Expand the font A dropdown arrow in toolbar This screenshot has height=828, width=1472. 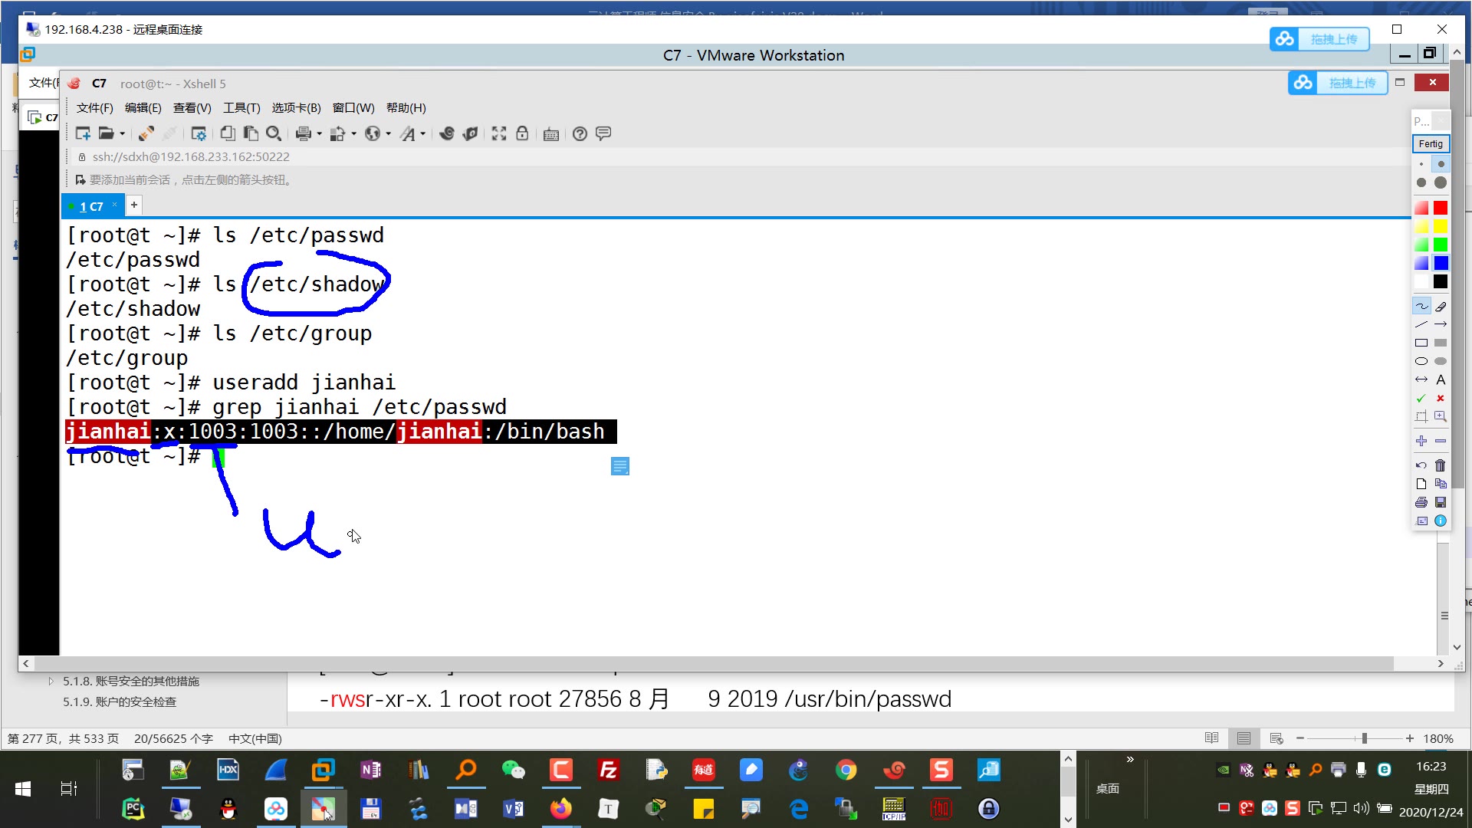(x=422, y=134)
